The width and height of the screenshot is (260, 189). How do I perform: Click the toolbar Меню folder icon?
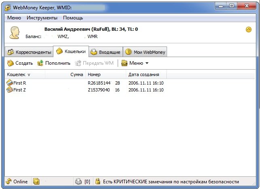[124, 63]
